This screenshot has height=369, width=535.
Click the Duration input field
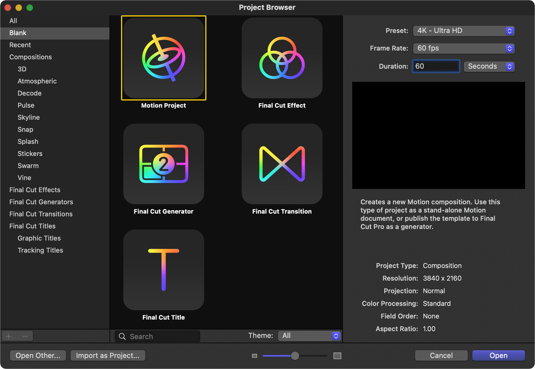tap(436, 66)
